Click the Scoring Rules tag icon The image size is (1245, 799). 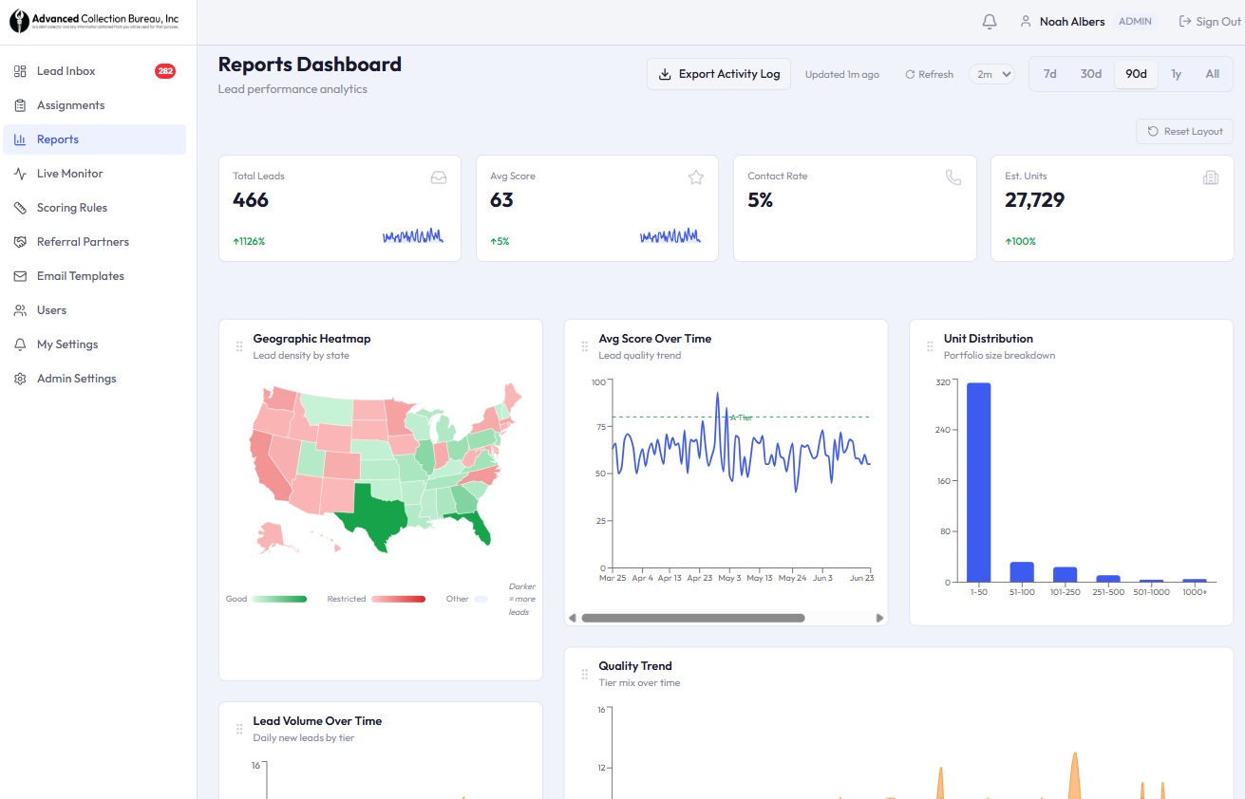pos(20,208)
